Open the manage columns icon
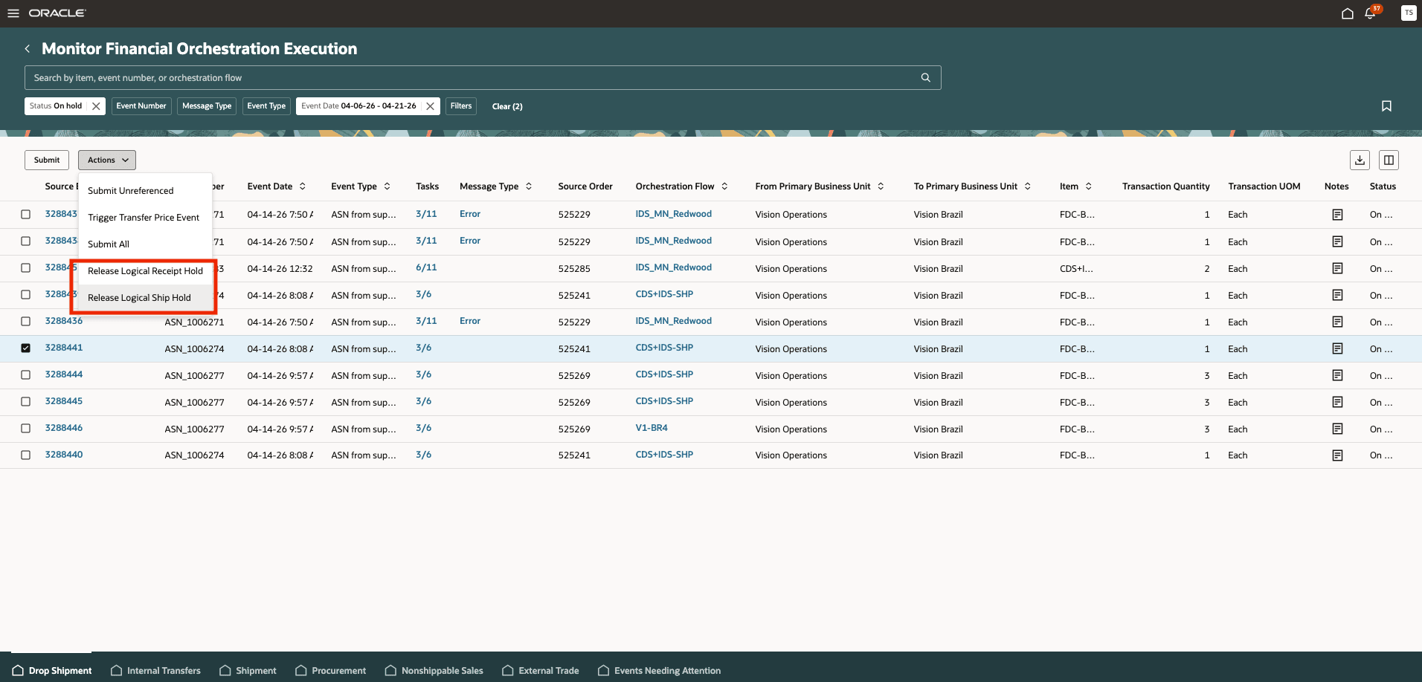This screenshot has height=682, width=1422. 1389,160
